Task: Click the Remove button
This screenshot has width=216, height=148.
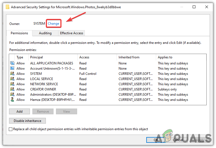Action: click(43, 112)
